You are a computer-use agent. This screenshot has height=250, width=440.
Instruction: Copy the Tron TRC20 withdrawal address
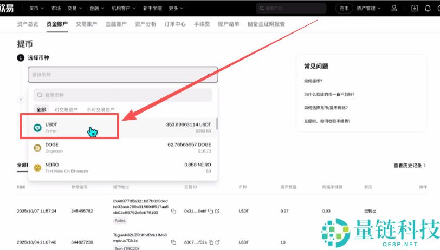tap(173, 242)
